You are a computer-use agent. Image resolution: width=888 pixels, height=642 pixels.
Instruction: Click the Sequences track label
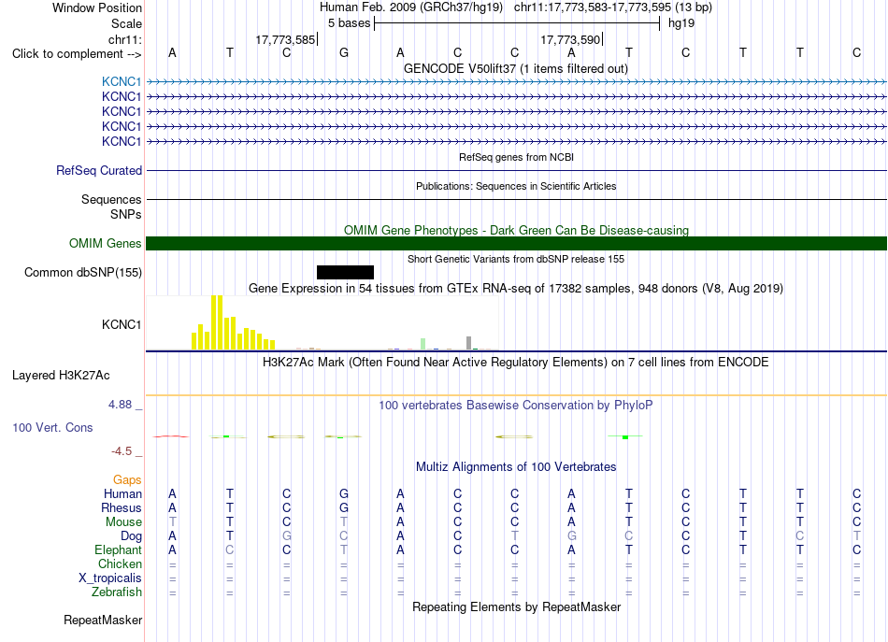[x=111, y=199]
